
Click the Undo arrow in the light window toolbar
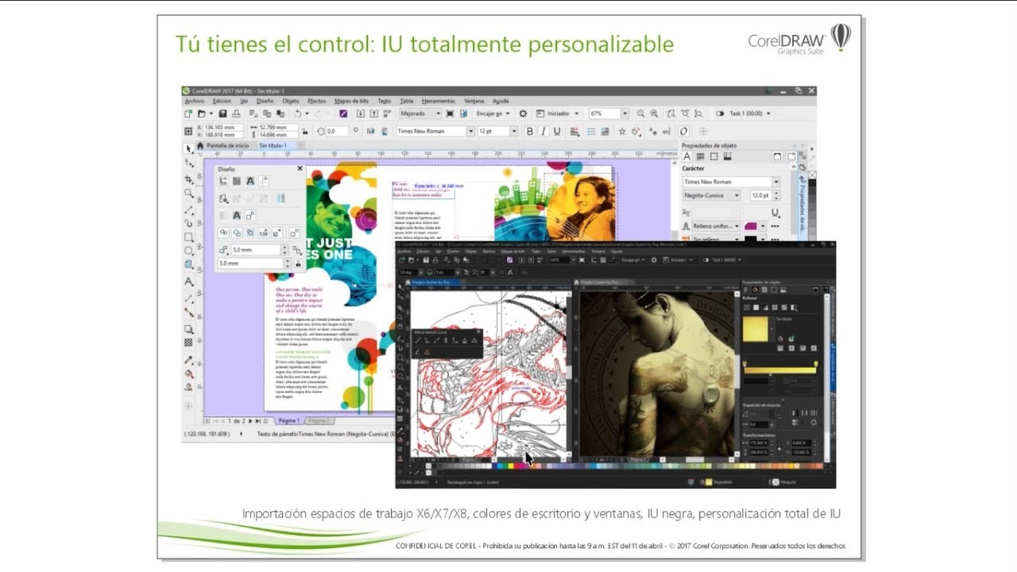[297, 114]
